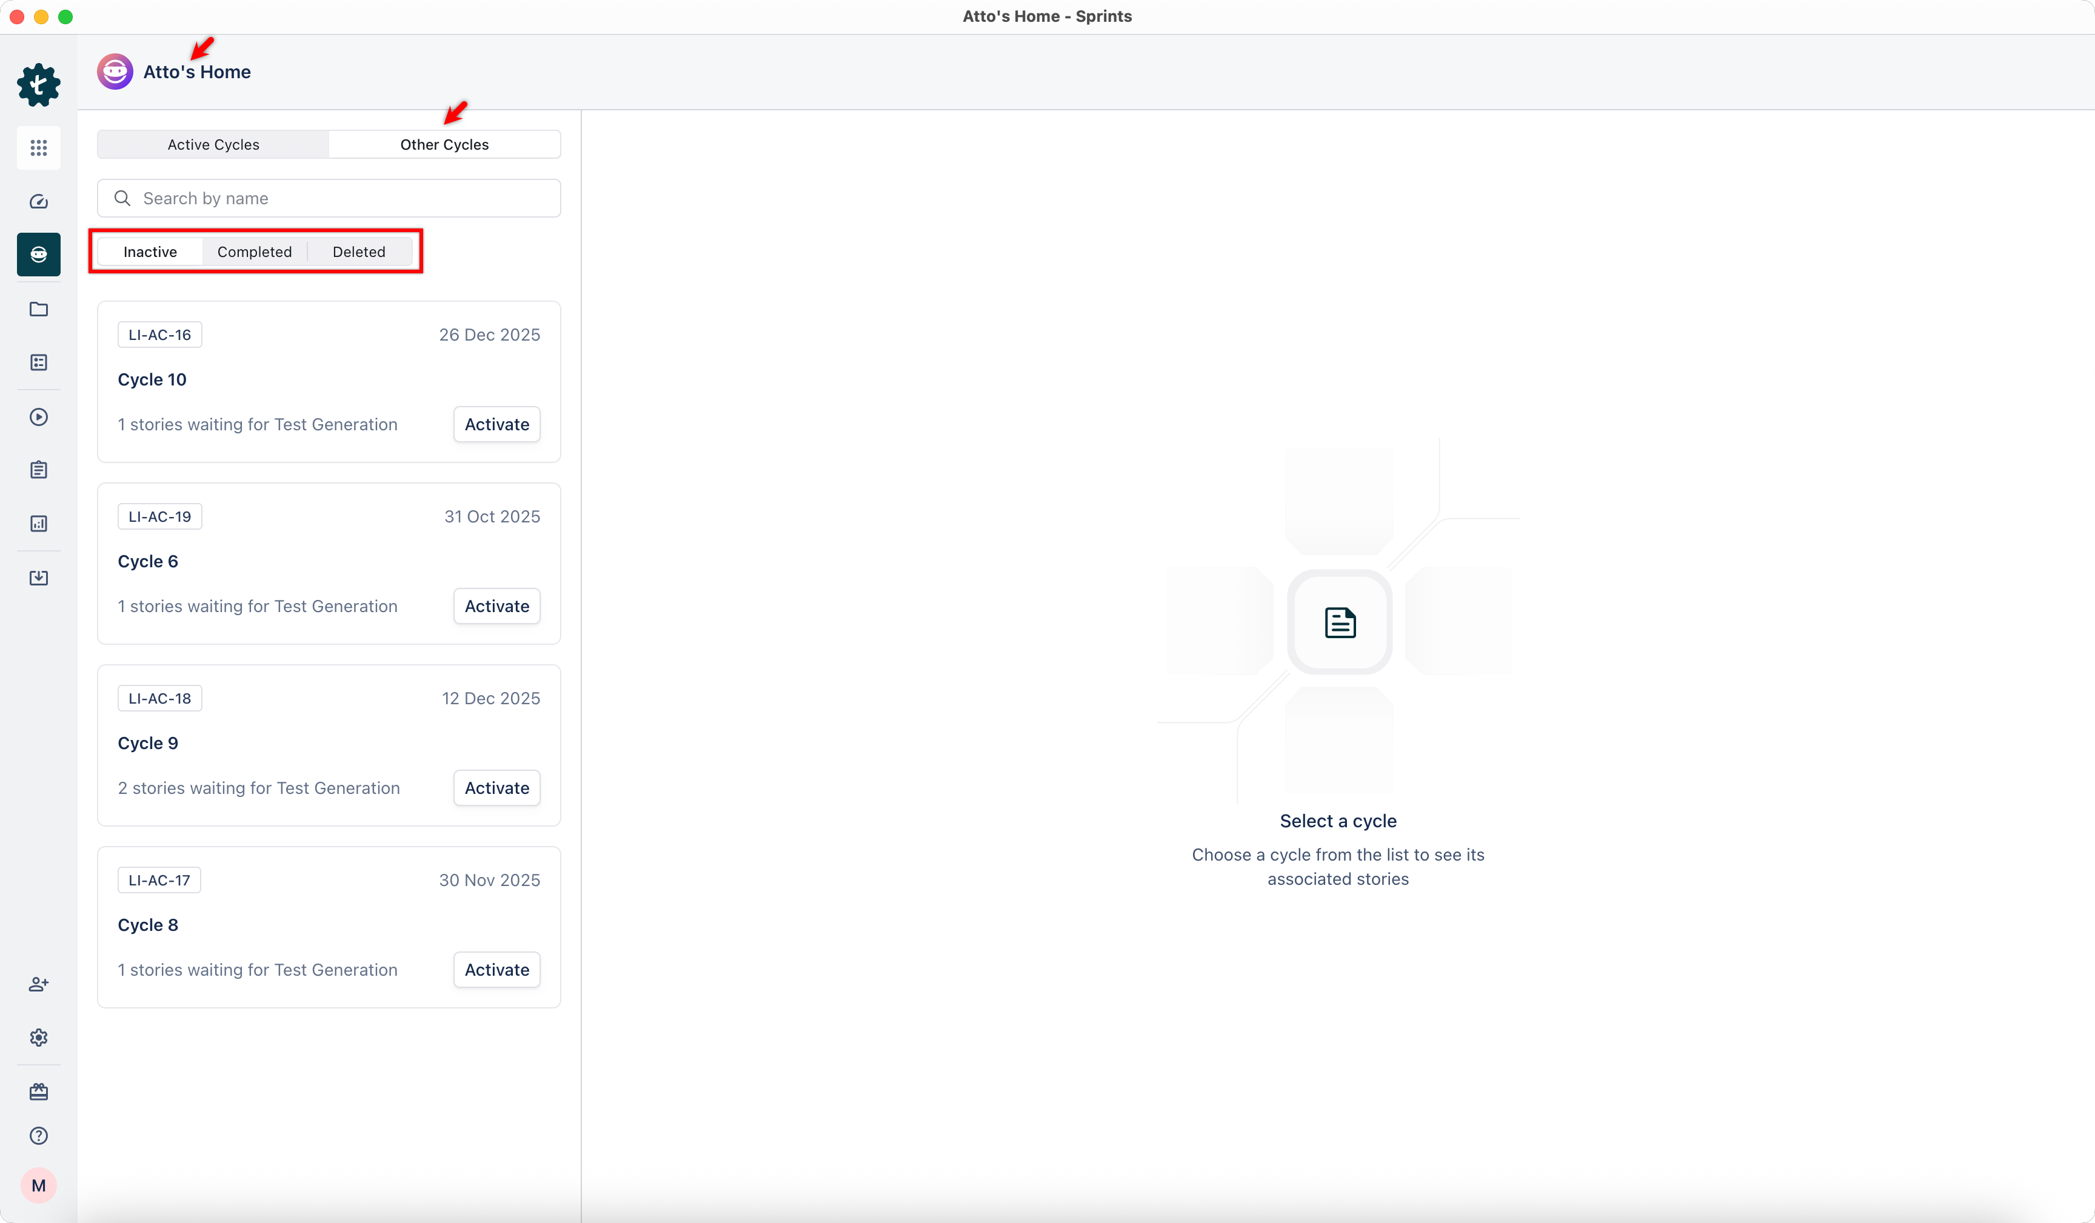
Task: Open settings gear icon in sidebar
Action: click(x=38, y=1038)
